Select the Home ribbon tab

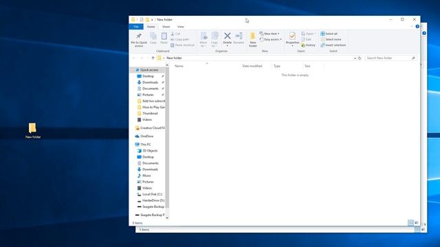pyautogui.click(x=151, y=27)
